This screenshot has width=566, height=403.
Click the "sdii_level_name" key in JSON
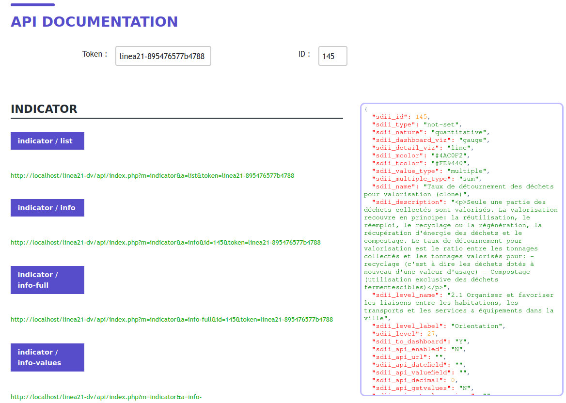(407, 295)
